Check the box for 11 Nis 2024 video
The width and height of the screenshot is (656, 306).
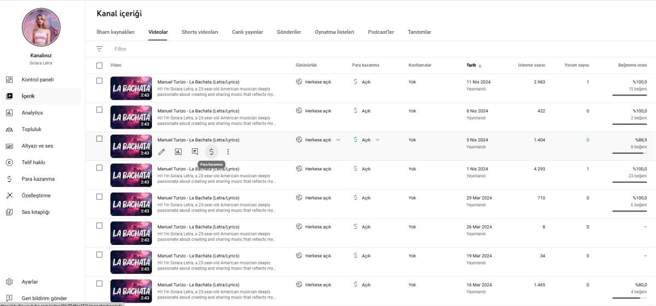pyautogui.click(x=99, y=81)
